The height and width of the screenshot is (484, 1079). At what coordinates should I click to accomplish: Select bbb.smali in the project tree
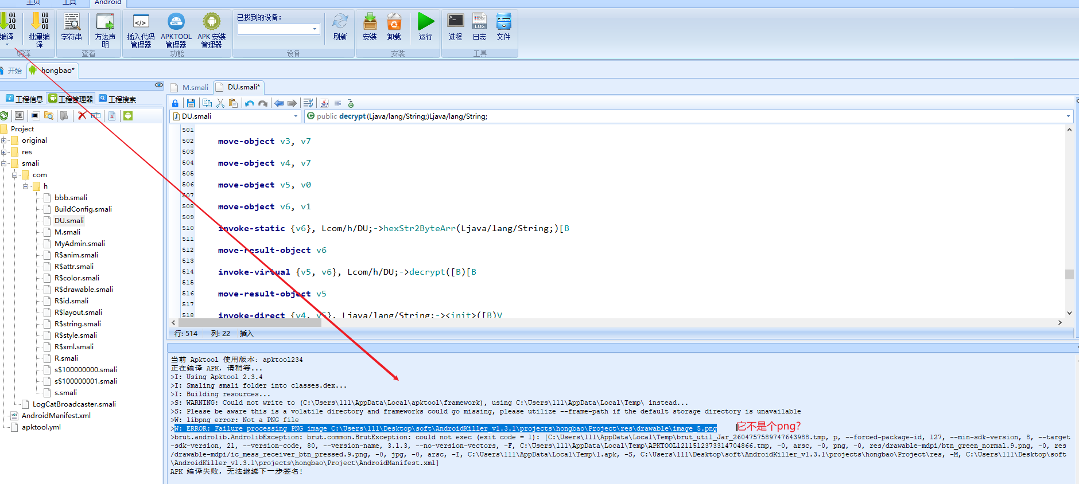tap(71, 198)
